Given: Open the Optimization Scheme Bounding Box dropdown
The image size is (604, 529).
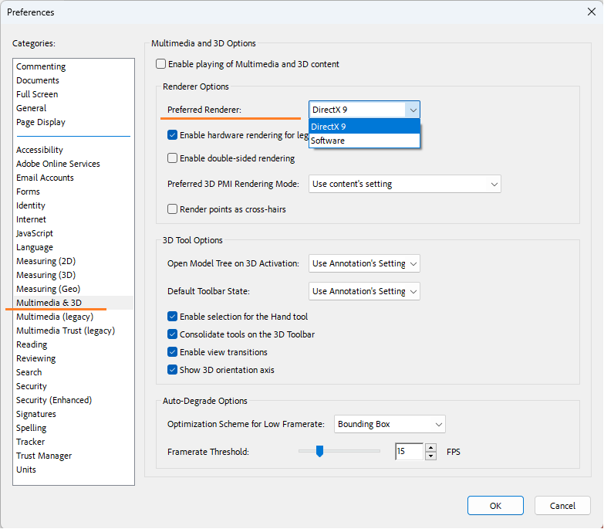Looking at the screenshot, I should pyautogui.click(x=390, y=424).
